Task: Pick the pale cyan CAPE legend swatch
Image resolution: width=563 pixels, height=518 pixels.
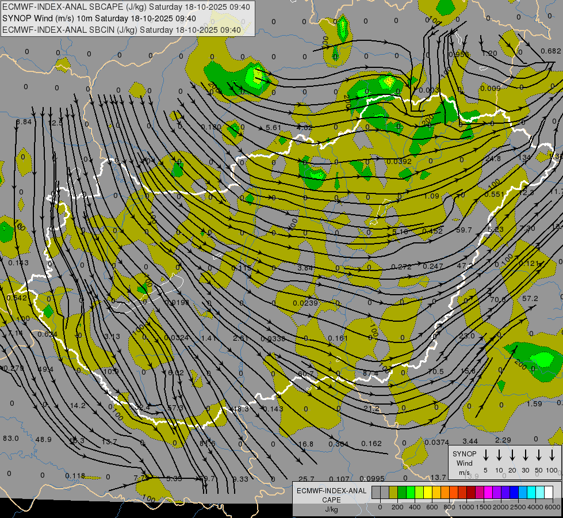Action: click(x=540, y=492)
